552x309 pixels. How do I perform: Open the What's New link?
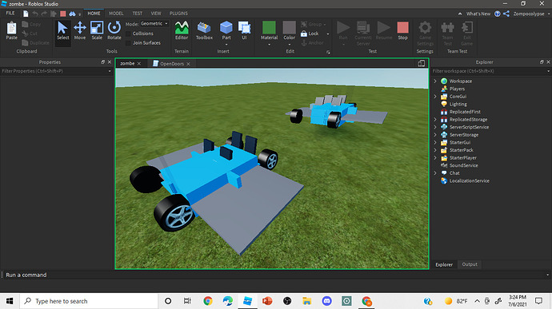tap(478, 14)
